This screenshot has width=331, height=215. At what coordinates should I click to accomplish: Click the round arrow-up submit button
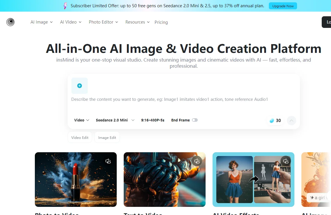click(291, 121)
